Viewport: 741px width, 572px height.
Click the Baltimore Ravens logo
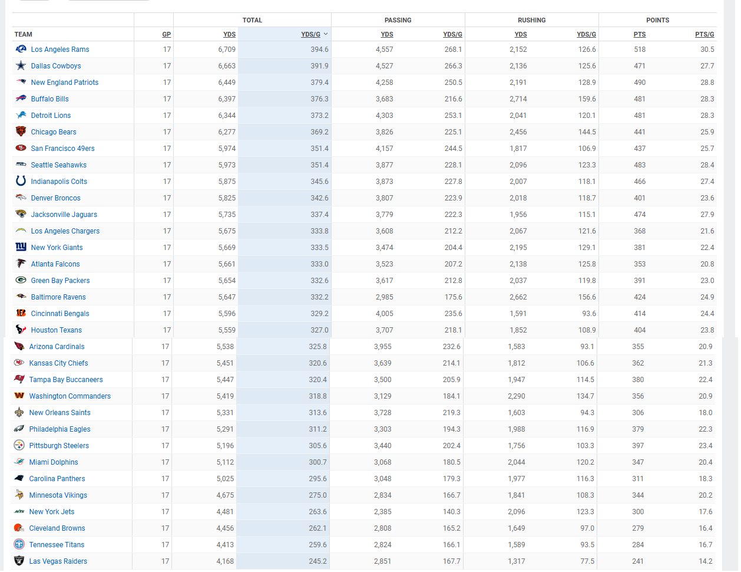pos(21,297)
